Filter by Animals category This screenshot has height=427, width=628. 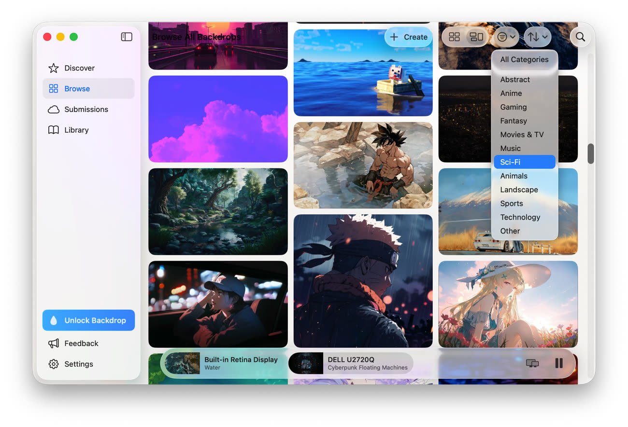click(x=525, y=176)
